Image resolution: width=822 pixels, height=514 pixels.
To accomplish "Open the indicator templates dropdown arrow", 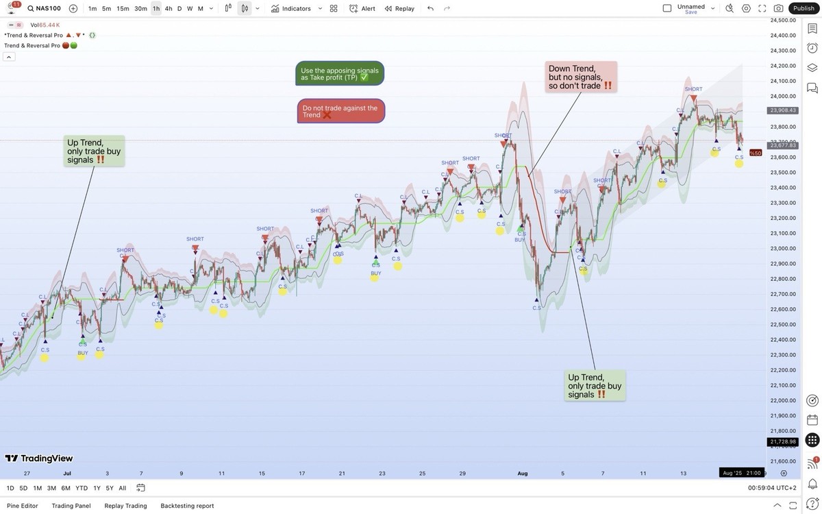I will point(319,8).
